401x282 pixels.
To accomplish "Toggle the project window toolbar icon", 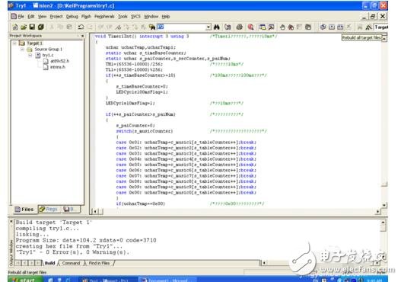I will pos(263,27).
